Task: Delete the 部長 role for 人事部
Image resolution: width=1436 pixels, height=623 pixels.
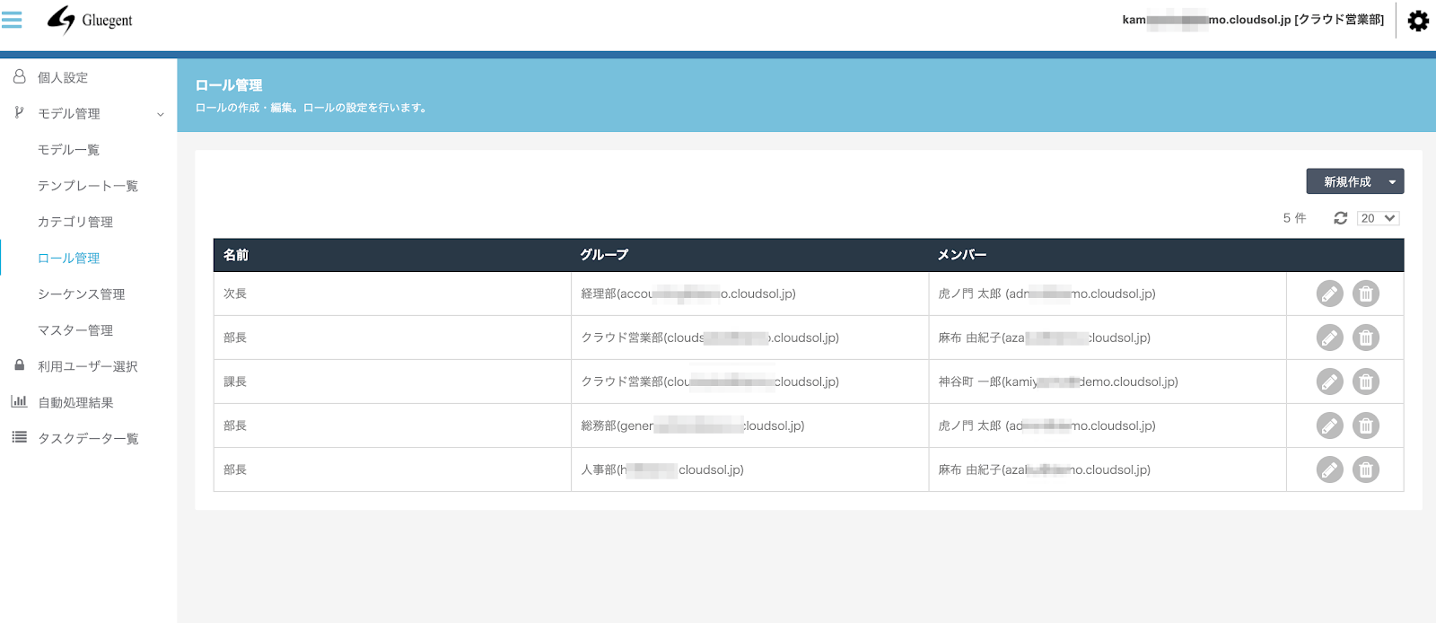Action: tap(1366, 469)
